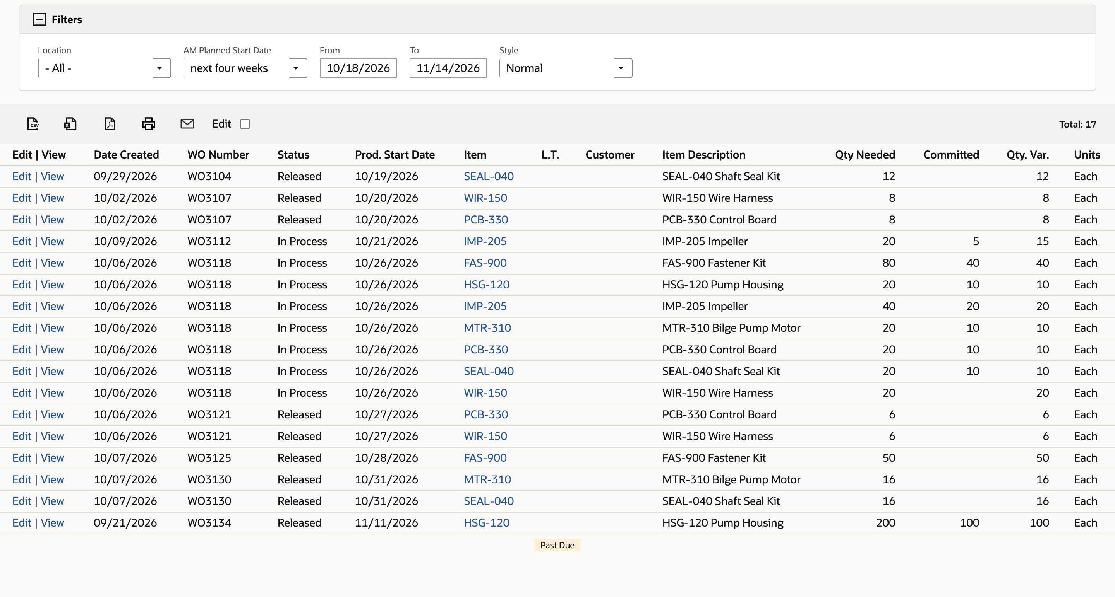Export results to PDF
The width and height of the screenshot is (1115, 597).
pos(110,124)
